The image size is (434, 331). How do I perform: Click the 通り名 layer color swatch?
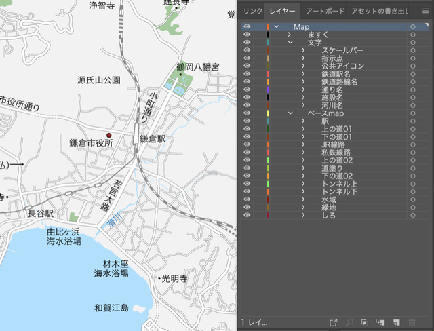coord(268,90)
